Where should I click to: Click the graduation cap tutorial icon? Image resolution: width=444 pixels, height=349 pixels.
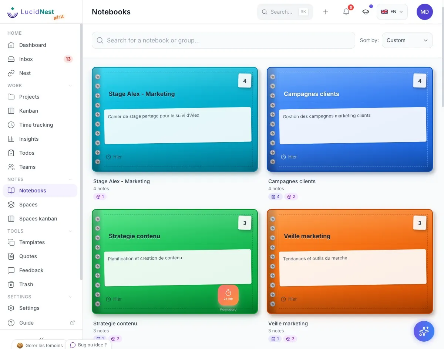[366, 12]
